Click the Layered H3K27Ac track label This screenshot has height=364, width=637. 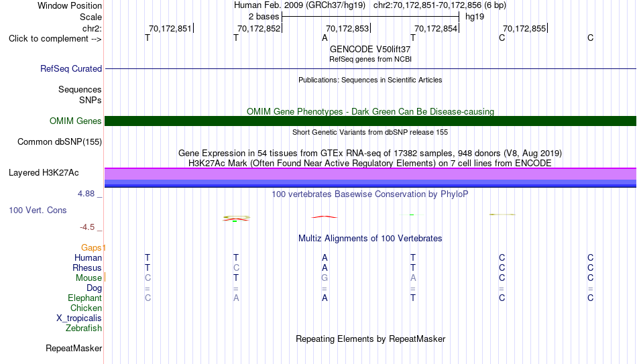pyautogui.click(x=44, y=173)
